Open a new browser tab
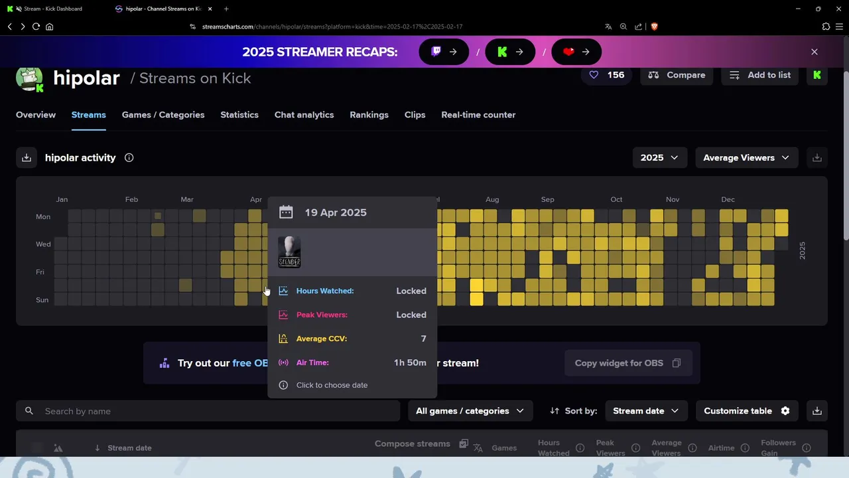Image resolution: width=849 pixels, height=478 pixels. [x=226, y=9]
